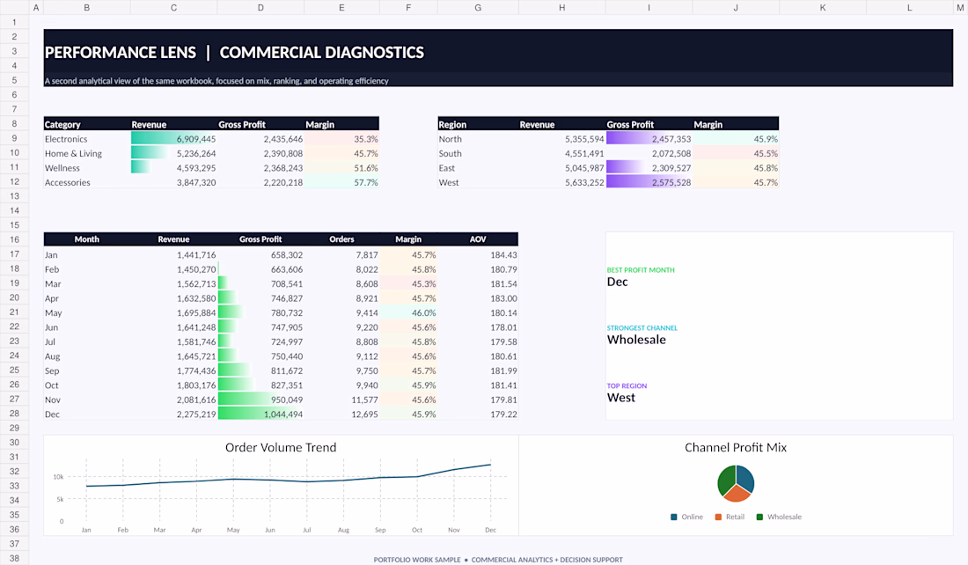Click the Performance Lens title banner
Screen dimensions: 968x565
tap(498, 57)
